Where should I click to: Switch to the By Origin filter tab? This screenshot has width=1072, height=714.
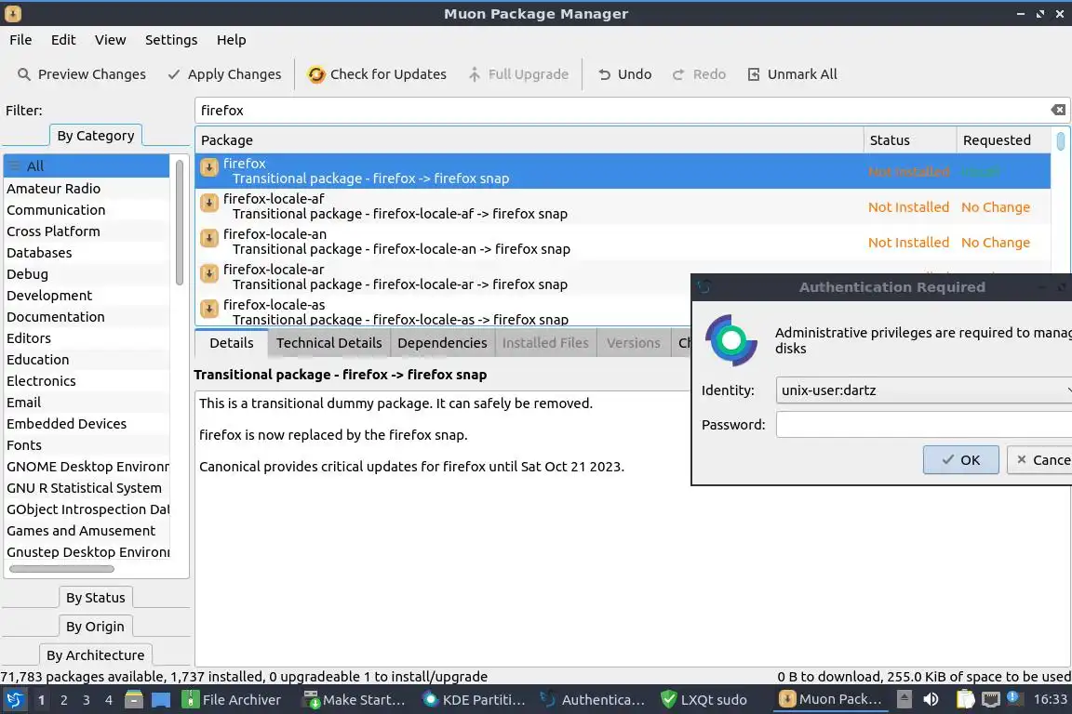[x=95, y=627]
